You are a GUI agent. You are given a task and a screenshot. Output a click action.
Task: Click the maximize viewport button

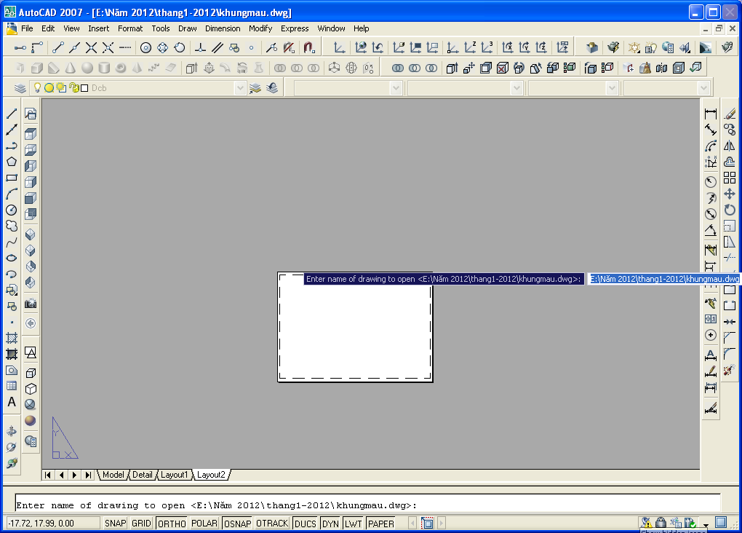[427, 523]
